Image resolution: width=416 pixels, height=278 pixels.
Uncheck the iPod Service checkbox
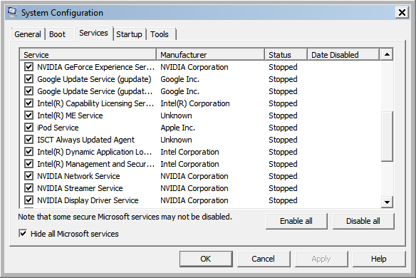28,128
